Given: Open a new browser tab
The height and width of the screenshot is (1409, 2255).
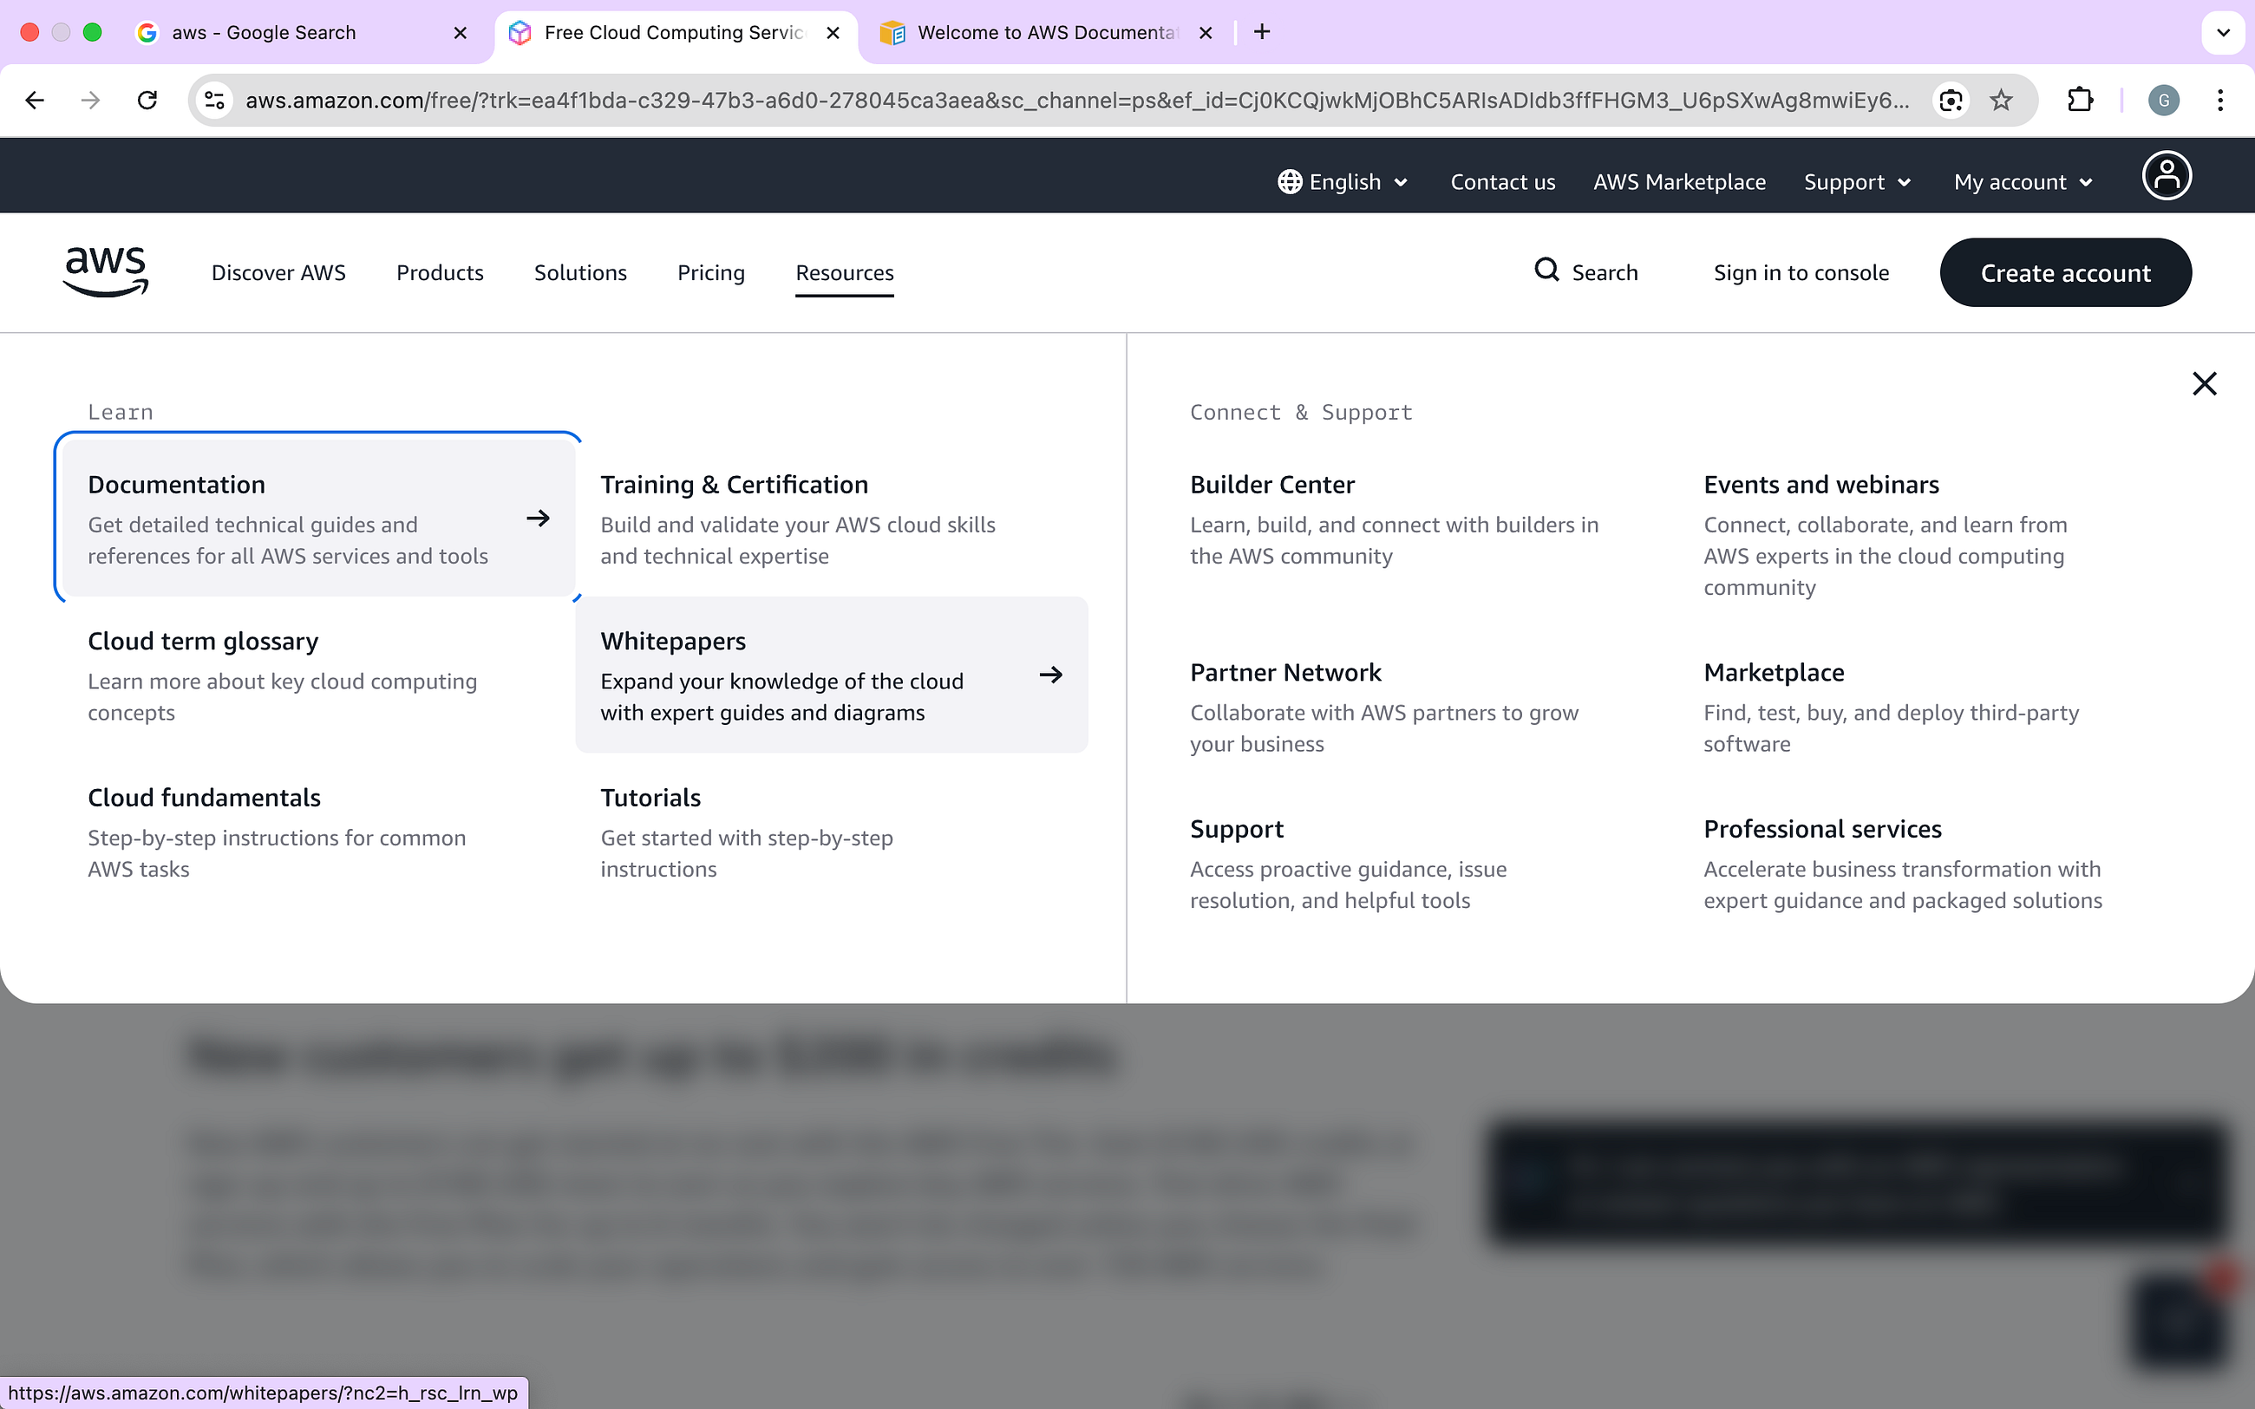Looking at the screenshot, I should (x=1262, y=32).
